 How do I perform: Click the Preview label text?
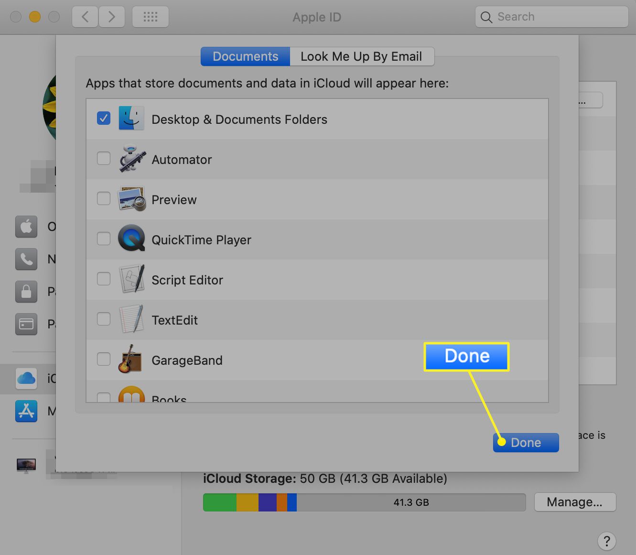point(174,200)
